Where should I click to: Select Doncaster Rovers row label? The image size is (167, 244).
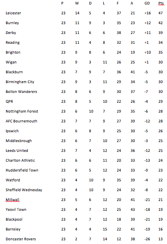click(x=21, y=239)
